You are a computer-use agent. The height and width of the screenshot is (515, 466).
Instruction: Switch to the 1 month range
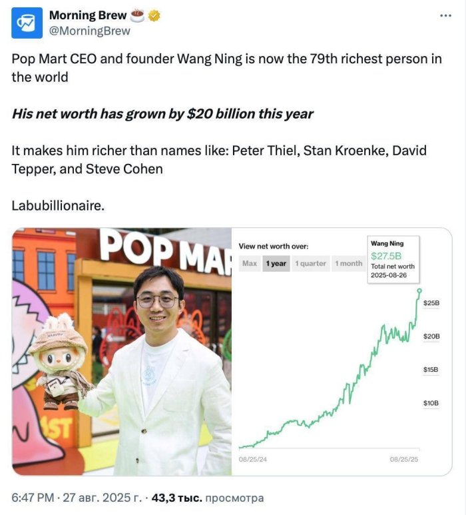click(348, 263)
